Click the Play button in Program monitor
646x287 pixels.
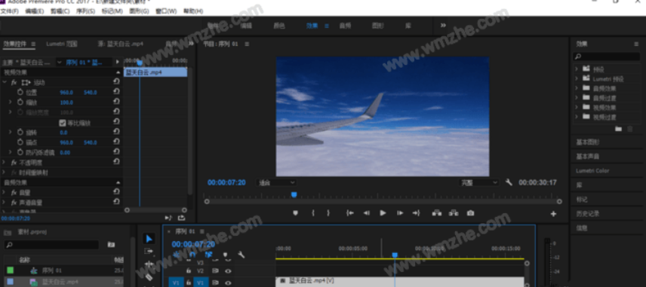click(x=383, y=213)
